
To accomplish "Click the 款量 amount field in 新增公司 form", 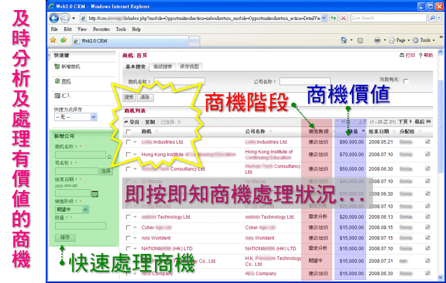I will (80, 226).
